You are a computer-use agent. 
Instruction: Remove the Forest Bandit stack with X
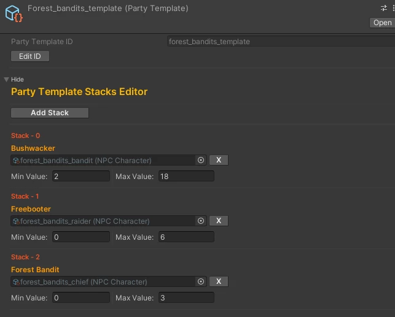tap(219, 281)
